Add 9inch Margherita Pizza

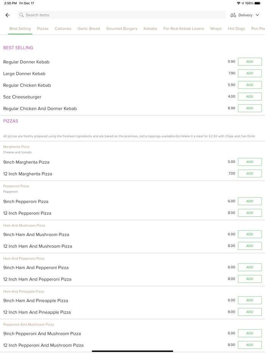(249, 162)
